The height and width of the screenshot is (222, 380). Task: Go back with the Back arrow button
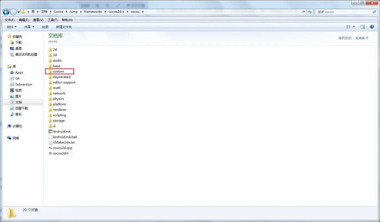click(6, 12)
